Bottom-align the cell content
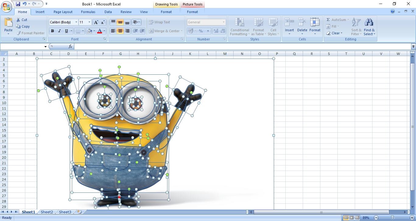The image size is (416, 221). (x=127, y=22)
